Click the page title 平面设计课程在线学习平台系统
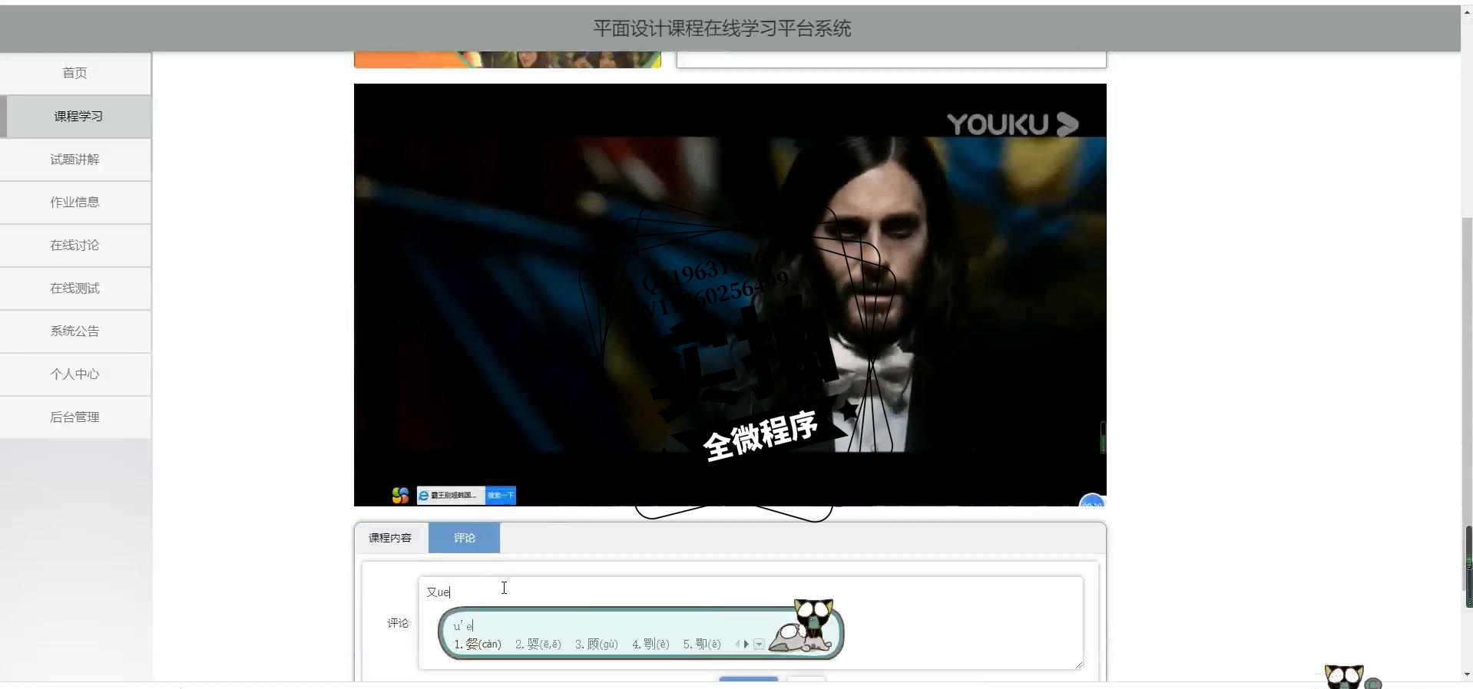 (722, 28)
